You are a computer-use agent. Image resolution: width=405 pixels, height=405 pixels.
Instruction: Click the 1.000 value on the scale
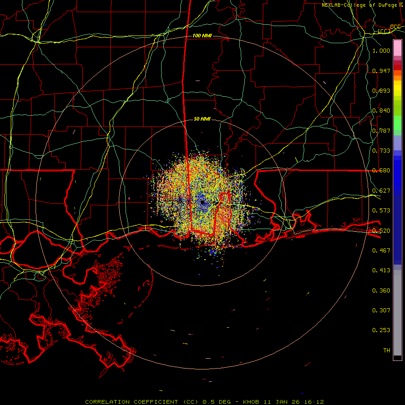point(381,50)
